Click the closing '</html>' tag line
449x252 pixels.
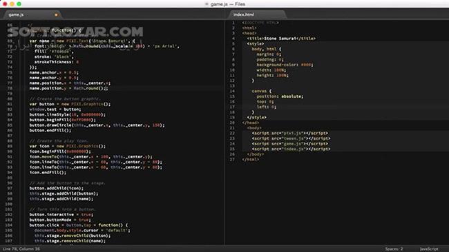pyautogui.click(x=251, y=160)
